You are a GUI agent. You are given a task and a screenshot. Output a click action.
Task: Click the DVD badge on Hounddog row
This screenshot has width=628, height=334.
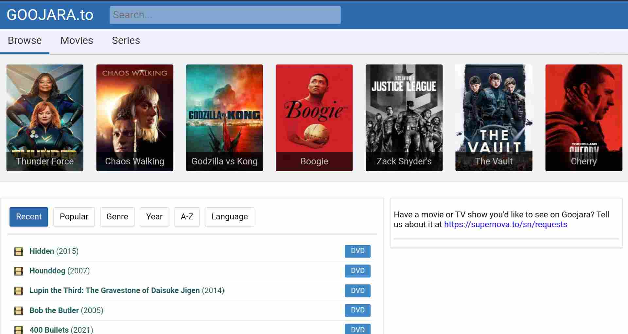click(358, 271)
